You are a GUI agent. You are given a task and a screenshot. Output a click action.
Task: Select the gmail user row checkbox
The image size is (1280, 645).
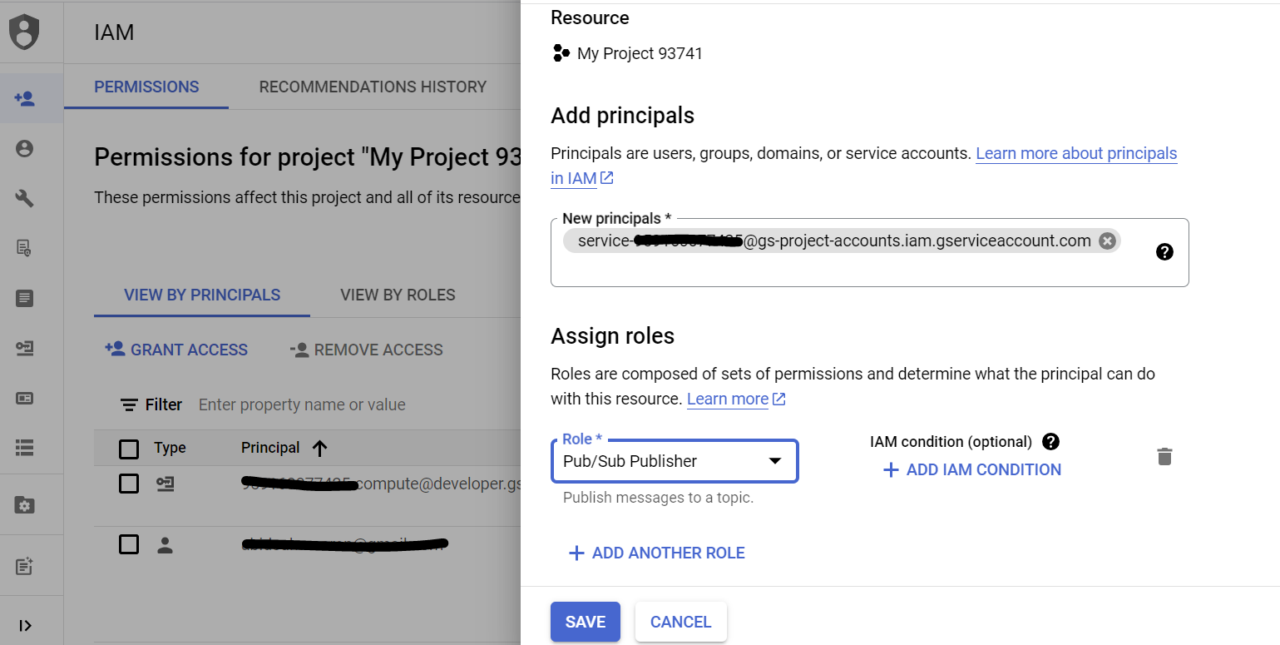click(129, 544)
